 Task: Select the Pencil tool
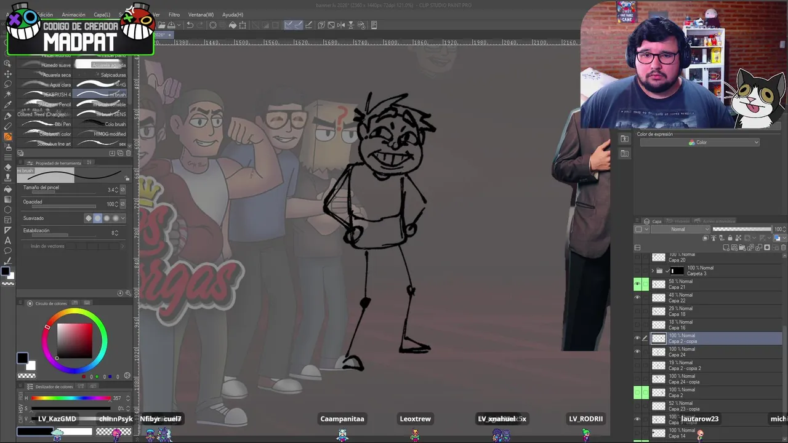7,126
